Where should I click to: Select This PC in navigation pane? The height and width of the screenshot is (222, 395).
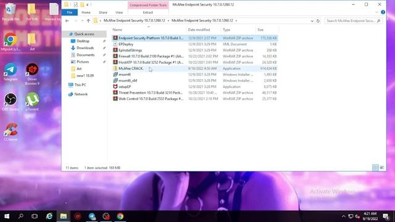click(80, 85)
